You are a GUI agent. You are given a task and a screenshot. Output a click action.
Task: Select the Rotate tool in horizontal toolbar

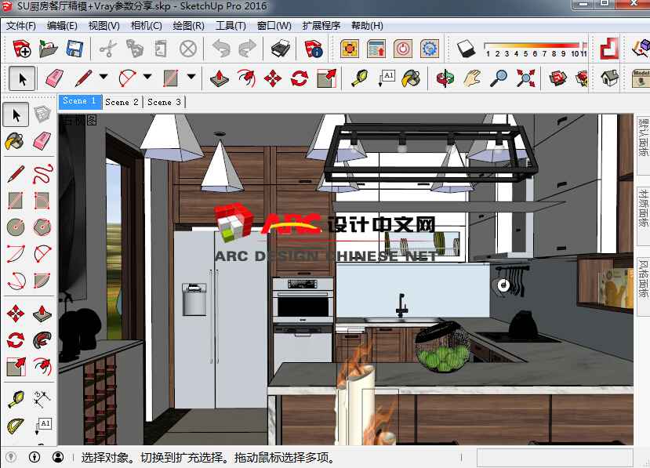[300, 78]
